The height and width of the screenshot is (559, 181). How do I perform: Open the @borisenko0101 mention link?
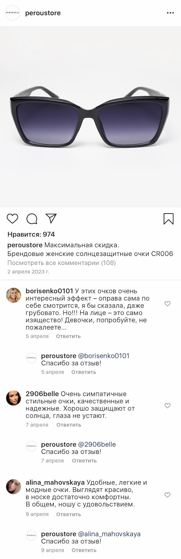pos(104,356)
